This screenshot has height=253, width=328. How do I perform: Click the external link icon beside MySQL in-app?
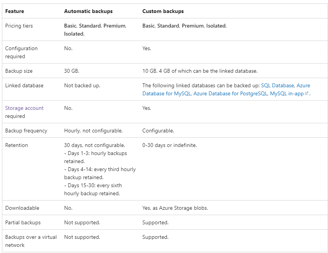tap(307, 93)
